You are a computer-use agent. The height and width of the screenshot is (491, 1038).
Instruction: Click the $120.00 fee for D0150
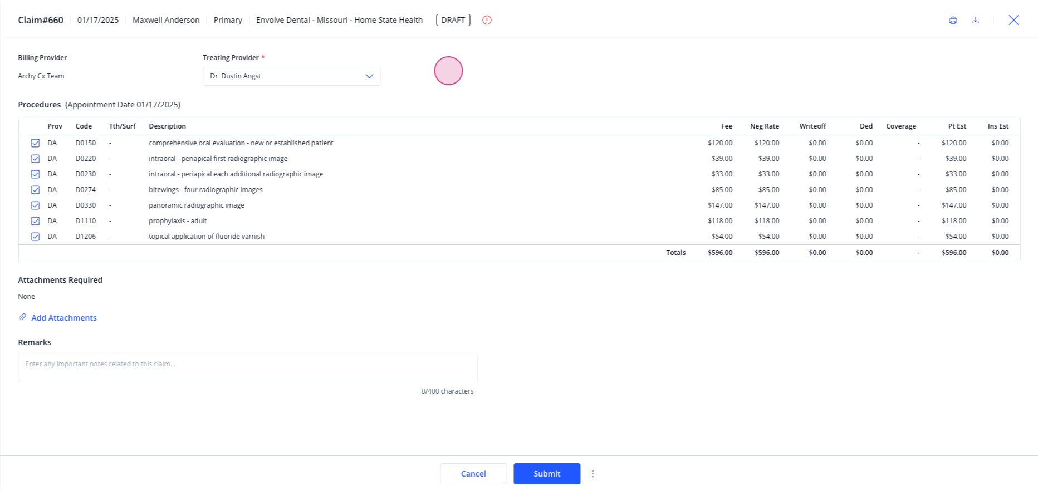point(720,143)
